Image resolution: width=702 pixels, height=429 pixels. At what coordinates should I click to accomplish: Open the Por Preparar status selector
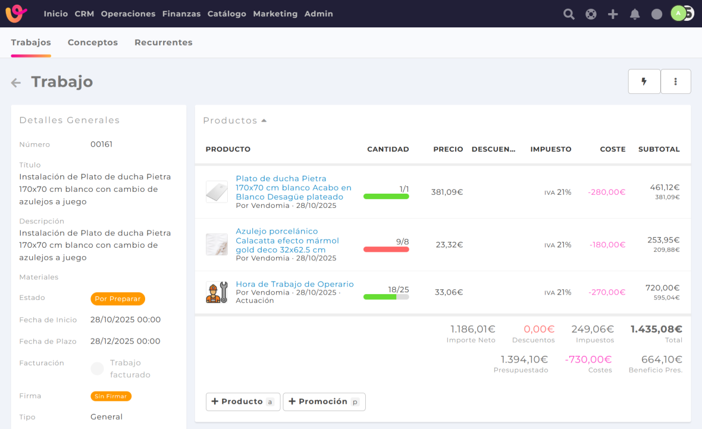pyautogui.click(x=117, y=299)
